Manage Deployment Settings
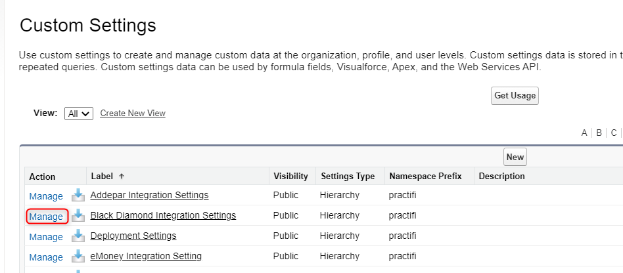Viewport: 623px width, 273px height. pyautogui.click(x=46, y=237)
